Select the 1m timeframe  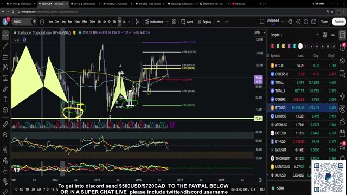(51, 22)
